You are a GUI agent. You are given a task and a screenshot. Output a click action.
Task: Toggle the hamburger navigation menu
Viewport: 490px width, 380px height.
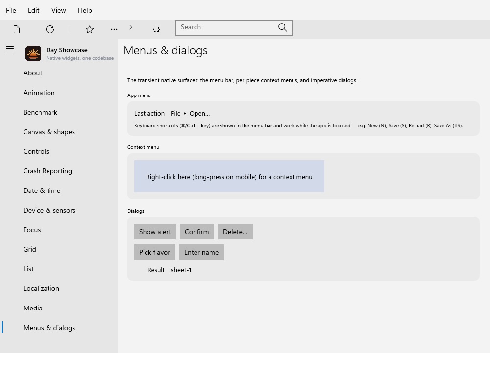tap(10, 48)
